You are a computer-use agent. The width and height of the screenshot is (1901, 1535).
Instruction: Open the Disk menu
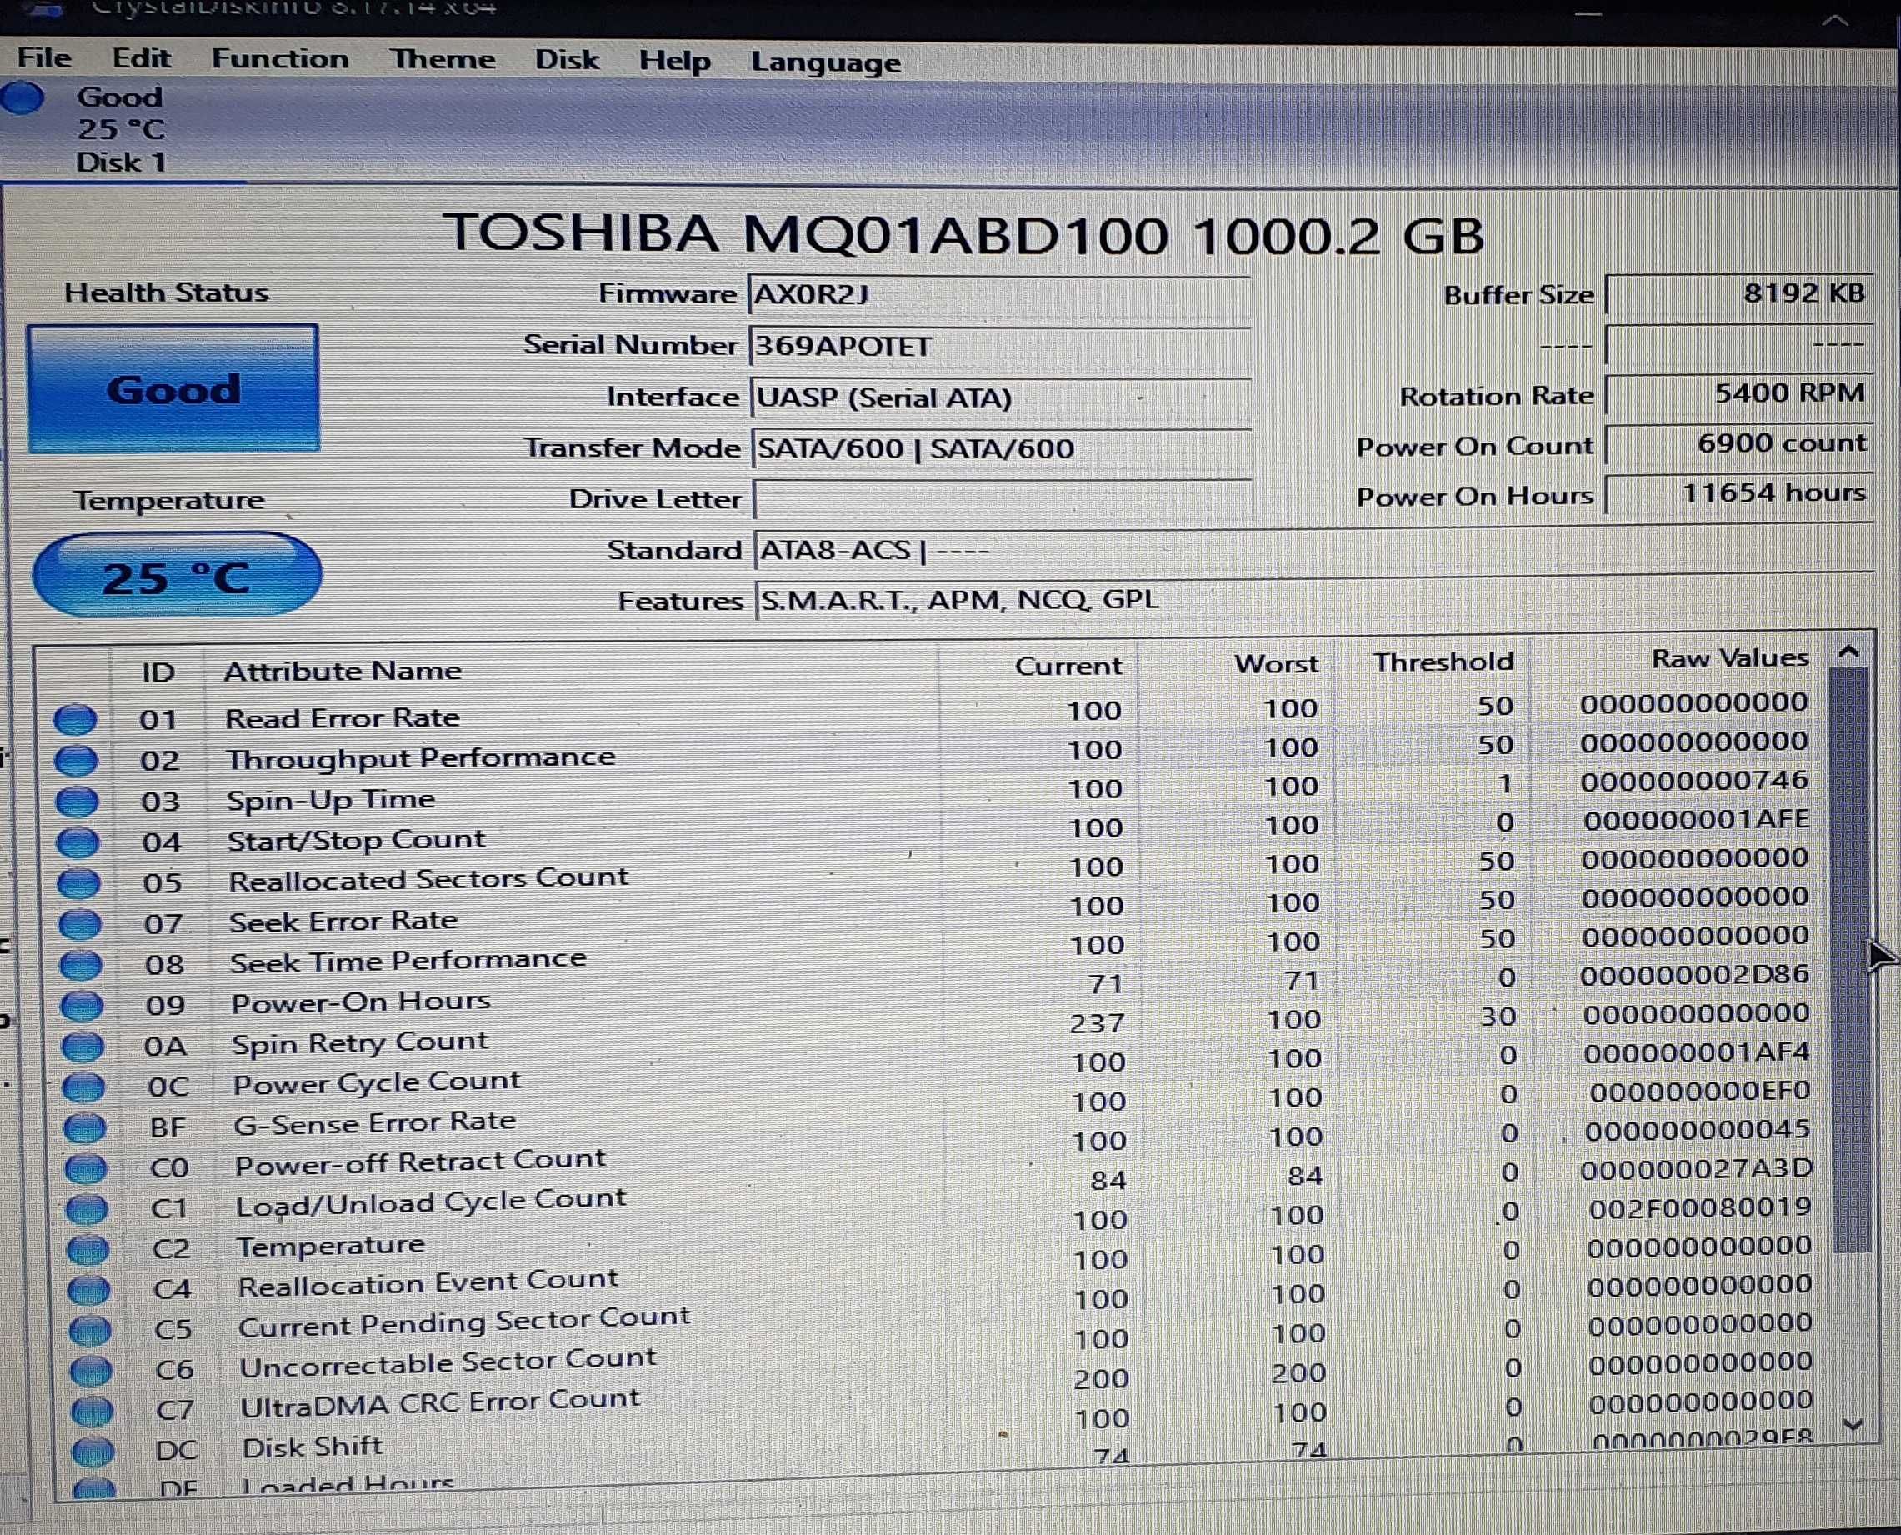pyautogui.click(x=567, y=60)
